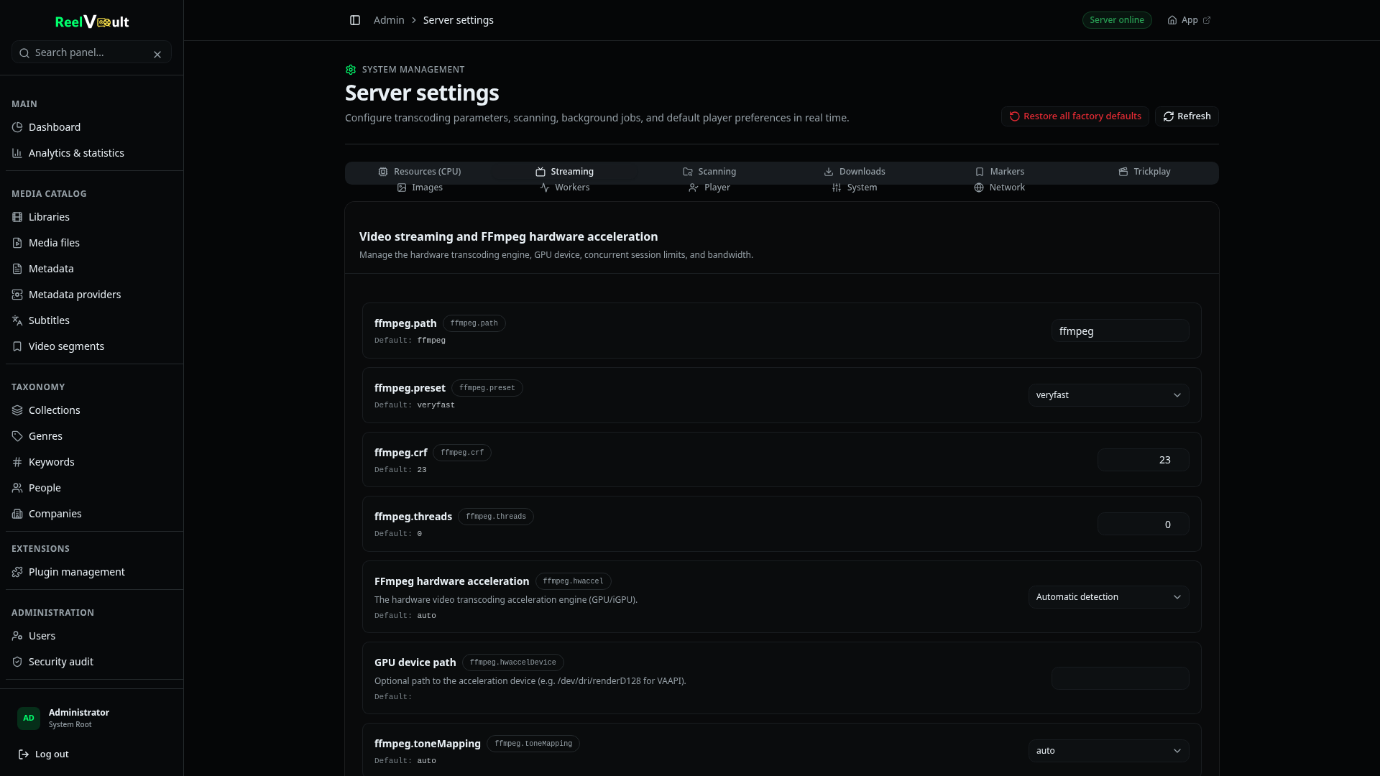The image size is (1380, 776).
Task: Click the Media files icon
Action: click(17, 243)
